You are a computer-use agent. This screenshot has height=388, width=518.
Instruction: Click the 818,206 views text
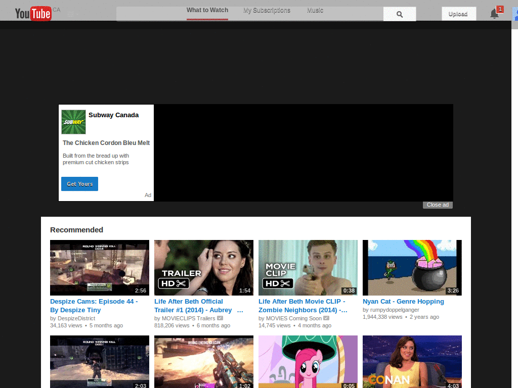(172, 326)
